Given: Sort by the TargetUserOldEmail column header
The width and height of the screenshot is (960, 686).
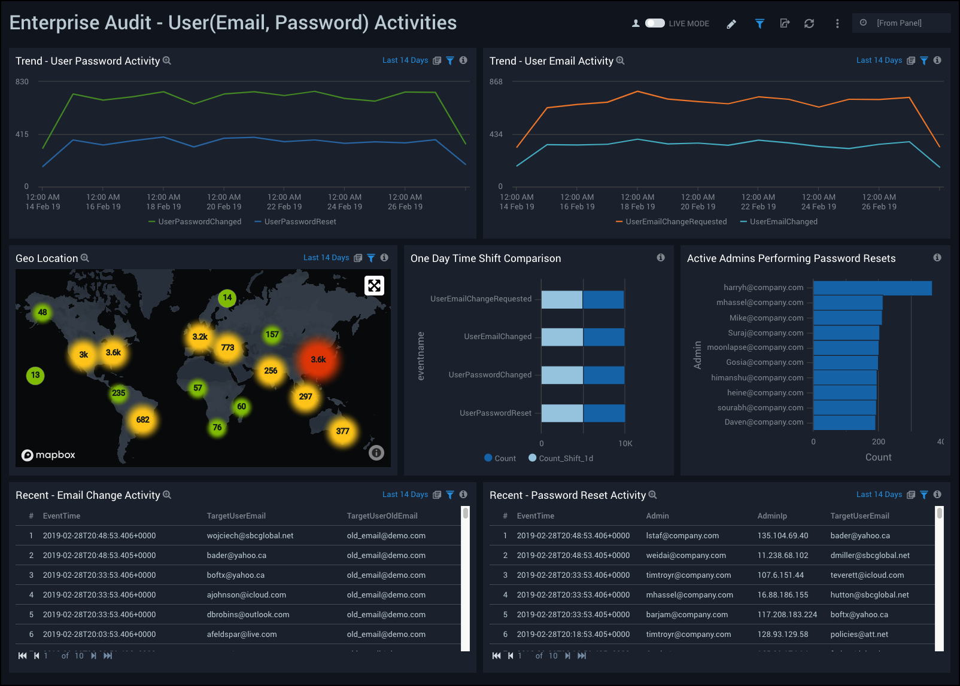Looking at the screenshot, I should pyautogui.click(x=382, y=516).
